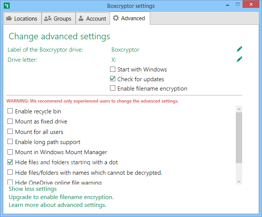Uncheck Check for updates
This screenshot has width=262, height=217.
(x=113, y=79)
